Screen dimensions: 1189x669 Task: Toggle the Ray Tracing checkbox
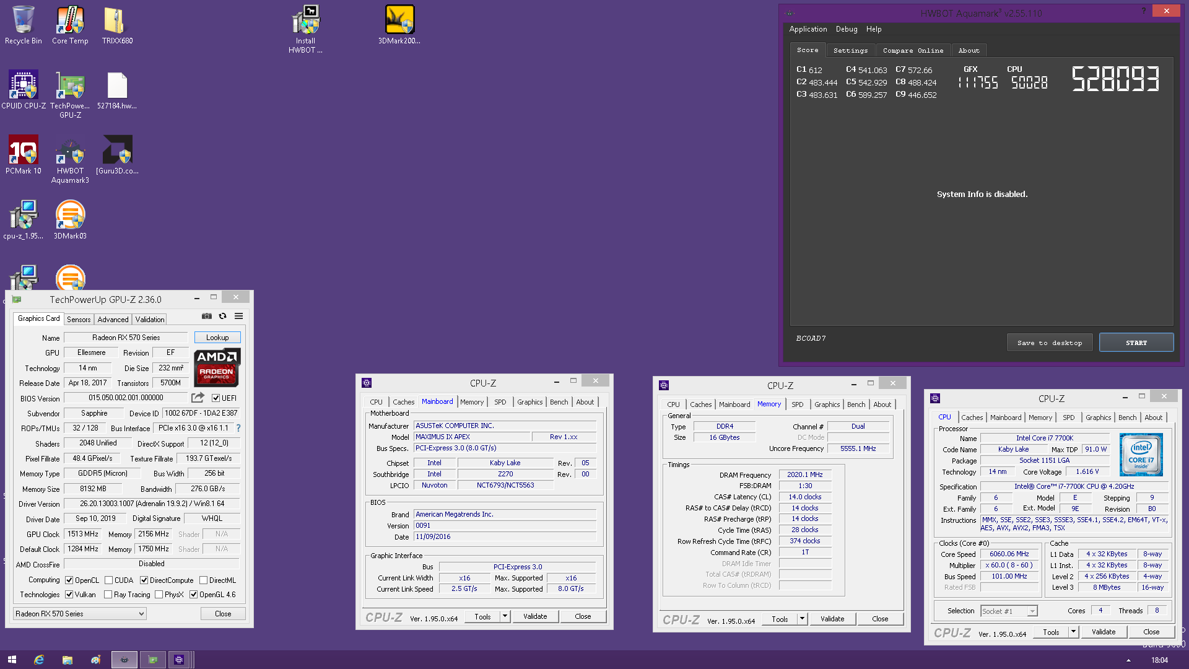coord(108,595)
